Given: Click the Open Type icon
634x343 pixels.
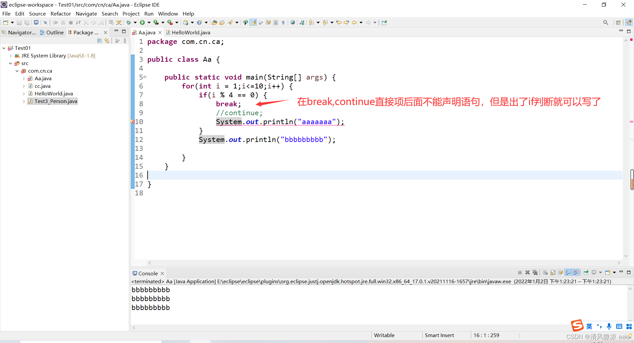Looking at the screenshot, I should point(214,22).
